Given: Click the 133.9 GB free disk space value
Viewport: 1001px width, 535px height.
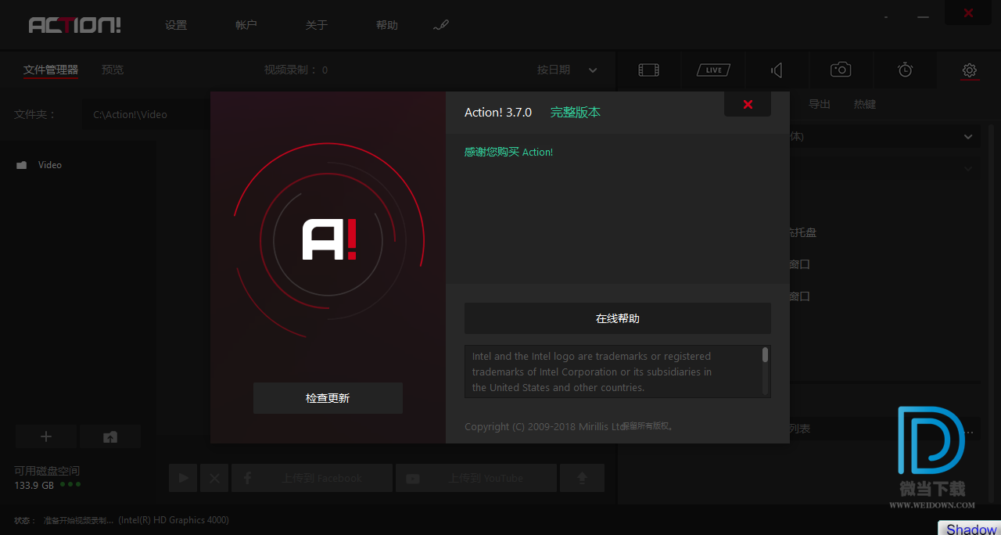Looking at the screenshot, I should 34,485.
